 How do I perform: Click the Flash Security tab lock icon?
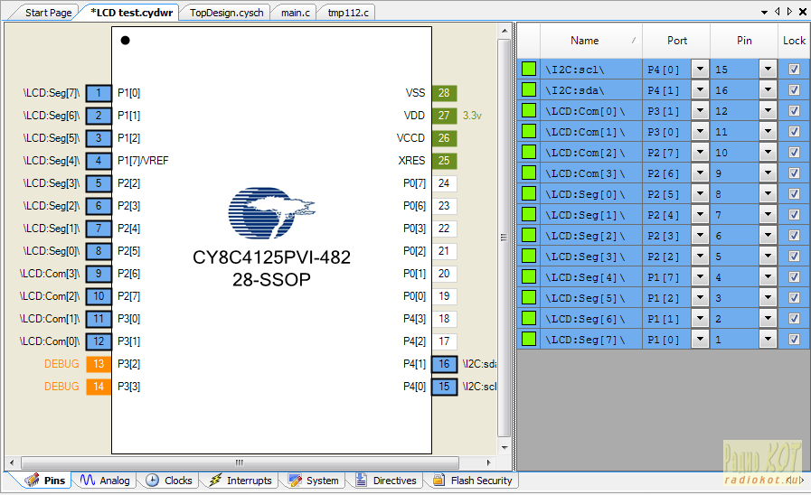click(439, 480)
